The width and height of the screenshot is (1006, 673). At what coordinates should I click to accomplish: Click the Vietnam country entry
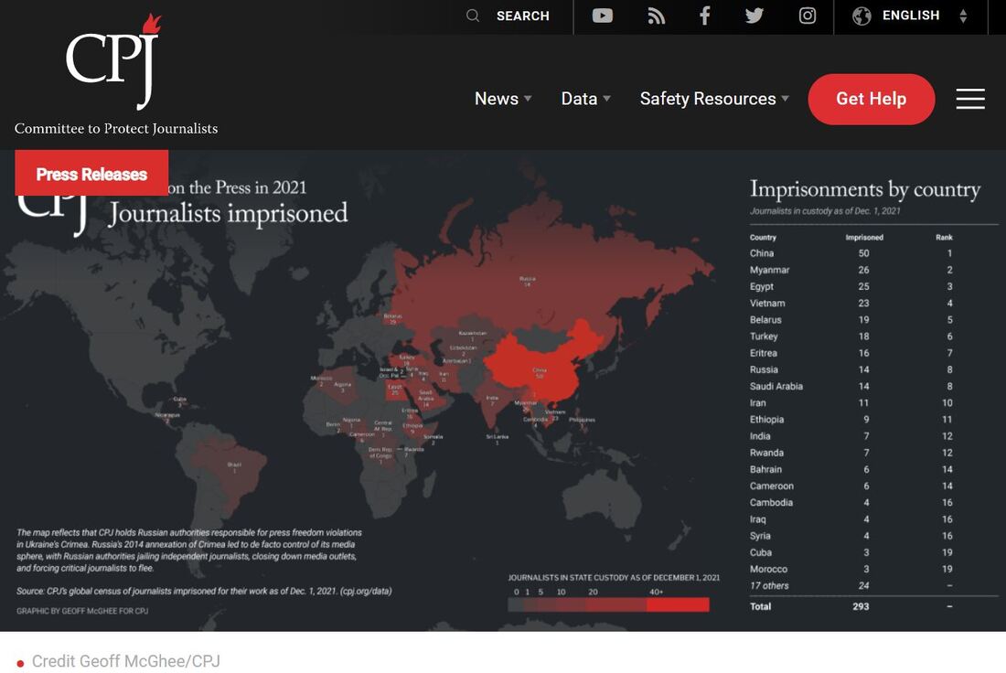(767, 304)
